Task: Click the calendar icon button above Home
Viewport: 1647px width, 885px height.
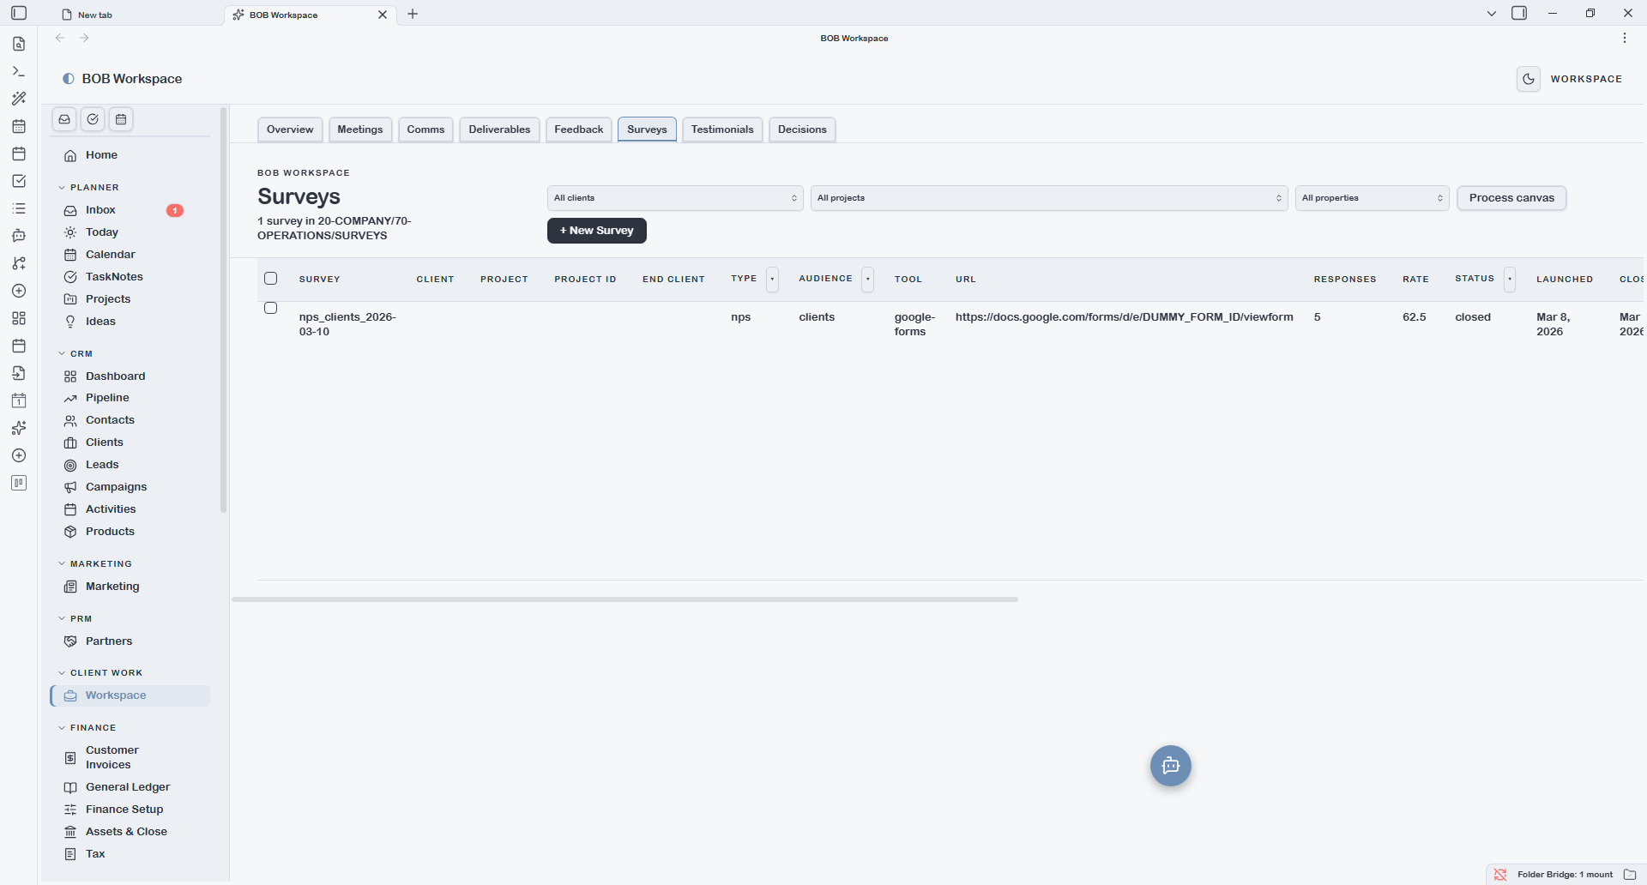Action: pyautogui.click(x=121, y=119)
